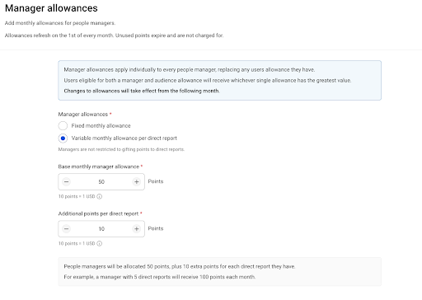Image resolution: width=422 pixels, height=300 pixels.
Task: Click 'Manager allowances apply individually' banner line
Action: point(190,70)
